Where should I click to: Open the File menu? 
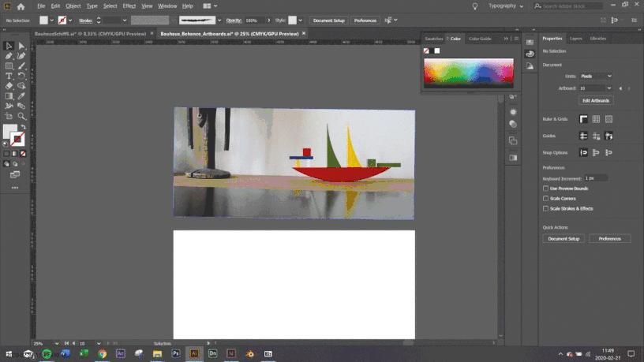[x=41, y=6]
